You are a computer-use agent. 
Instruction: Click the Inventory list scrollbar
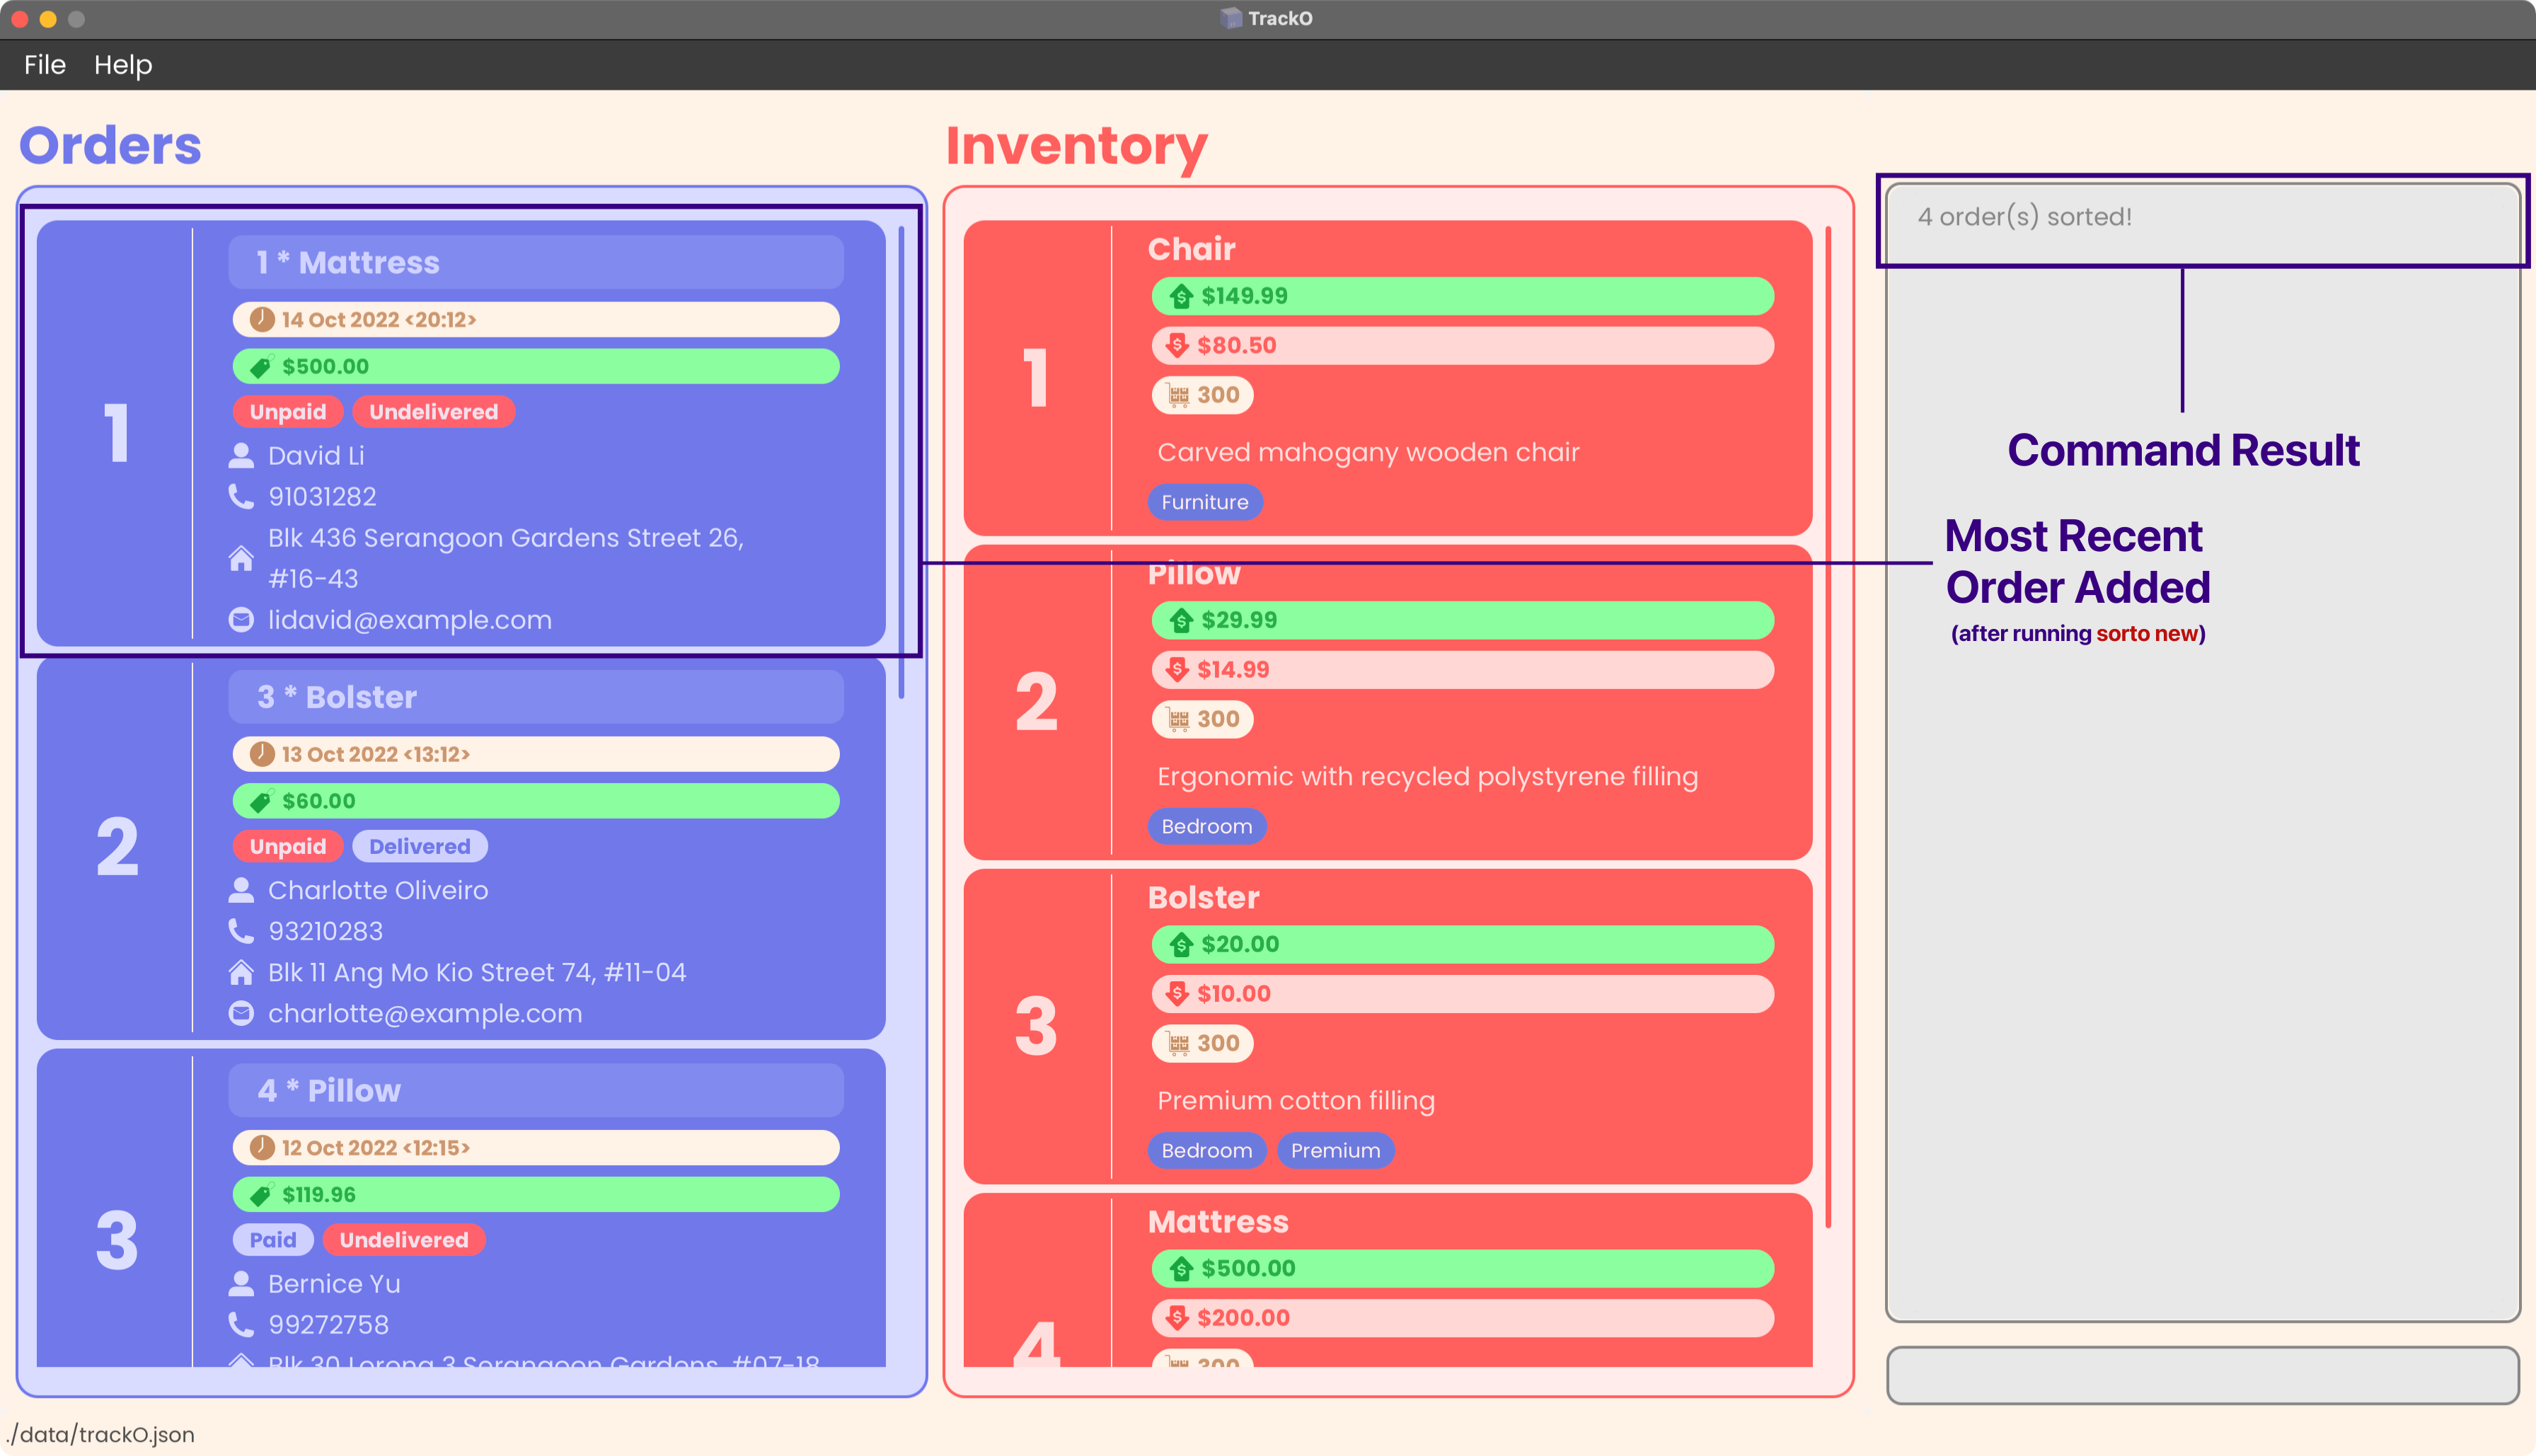coord(1828,726)
